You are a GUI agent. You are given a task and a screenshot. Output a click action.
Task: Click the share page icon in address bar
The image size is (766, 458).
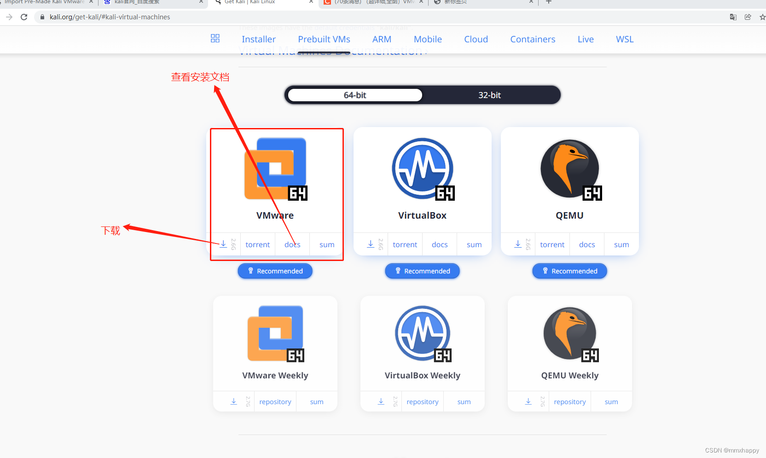(x=748, y=17)
